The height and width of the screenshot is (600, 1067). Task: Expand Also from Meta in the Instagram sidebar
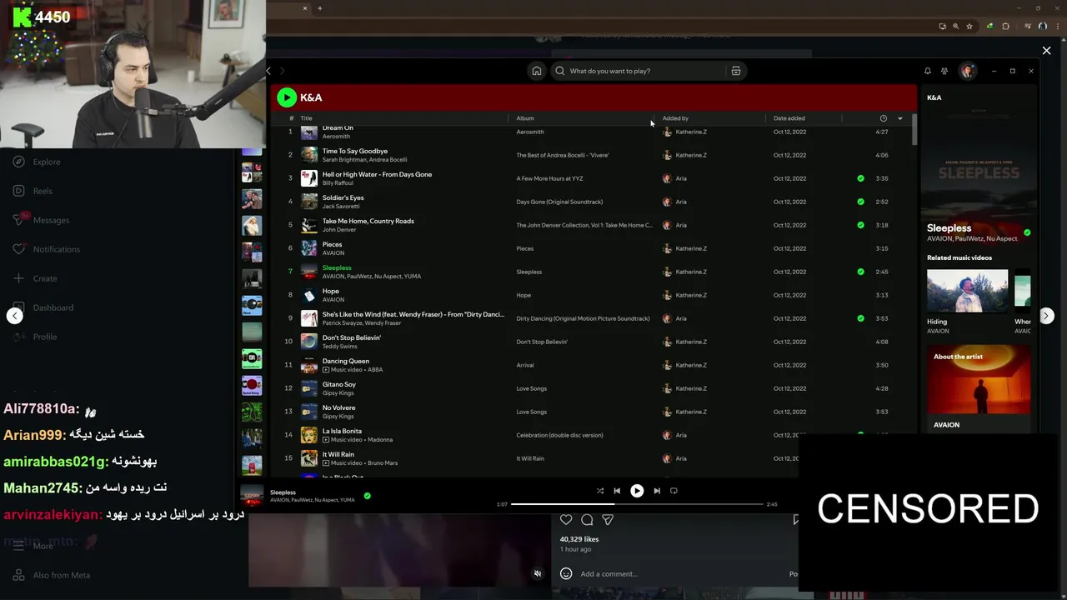pos(51,575)
